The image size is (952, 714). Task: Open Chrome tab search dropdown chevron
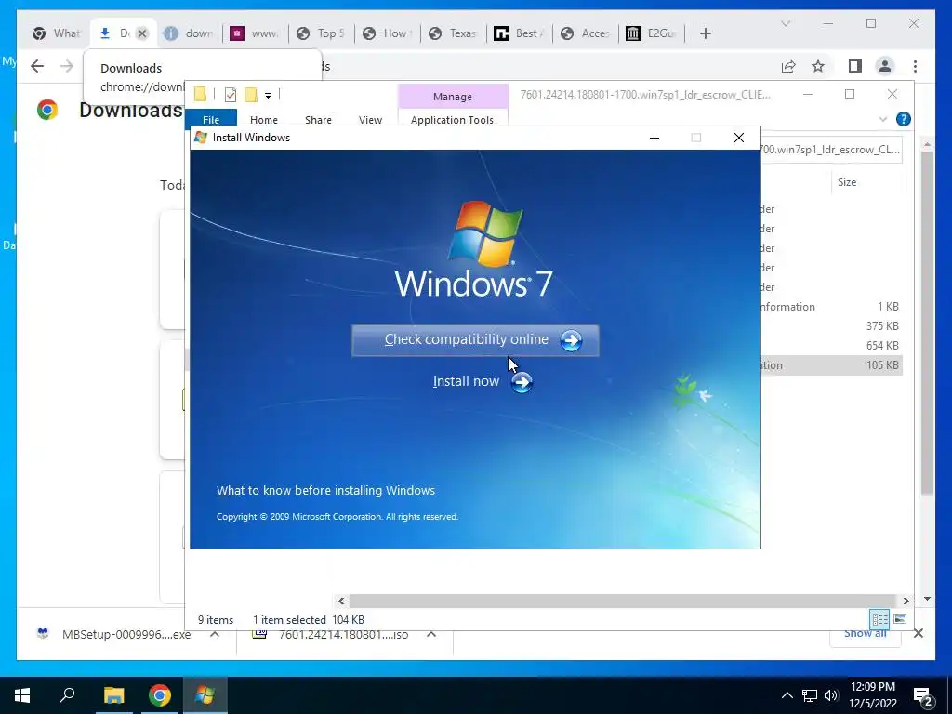[785, 23]
